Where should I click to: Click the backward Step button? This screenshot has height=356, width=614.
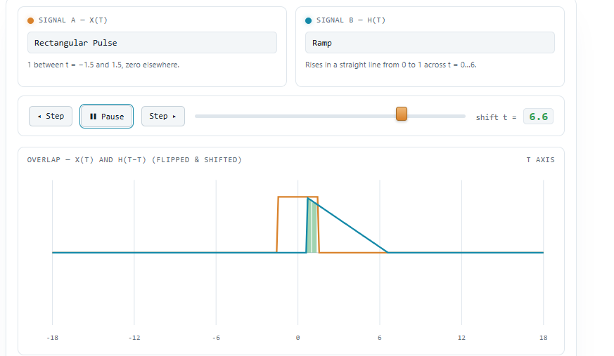[51, 116]
